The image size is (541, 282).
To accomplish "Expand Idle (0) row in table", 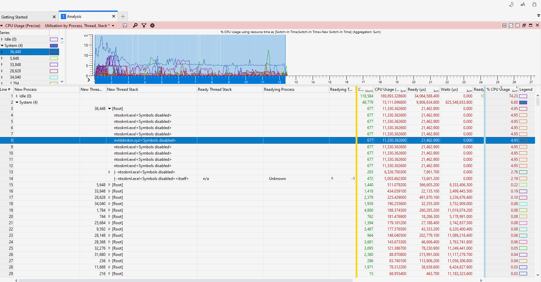I will (x=17, y=96).
